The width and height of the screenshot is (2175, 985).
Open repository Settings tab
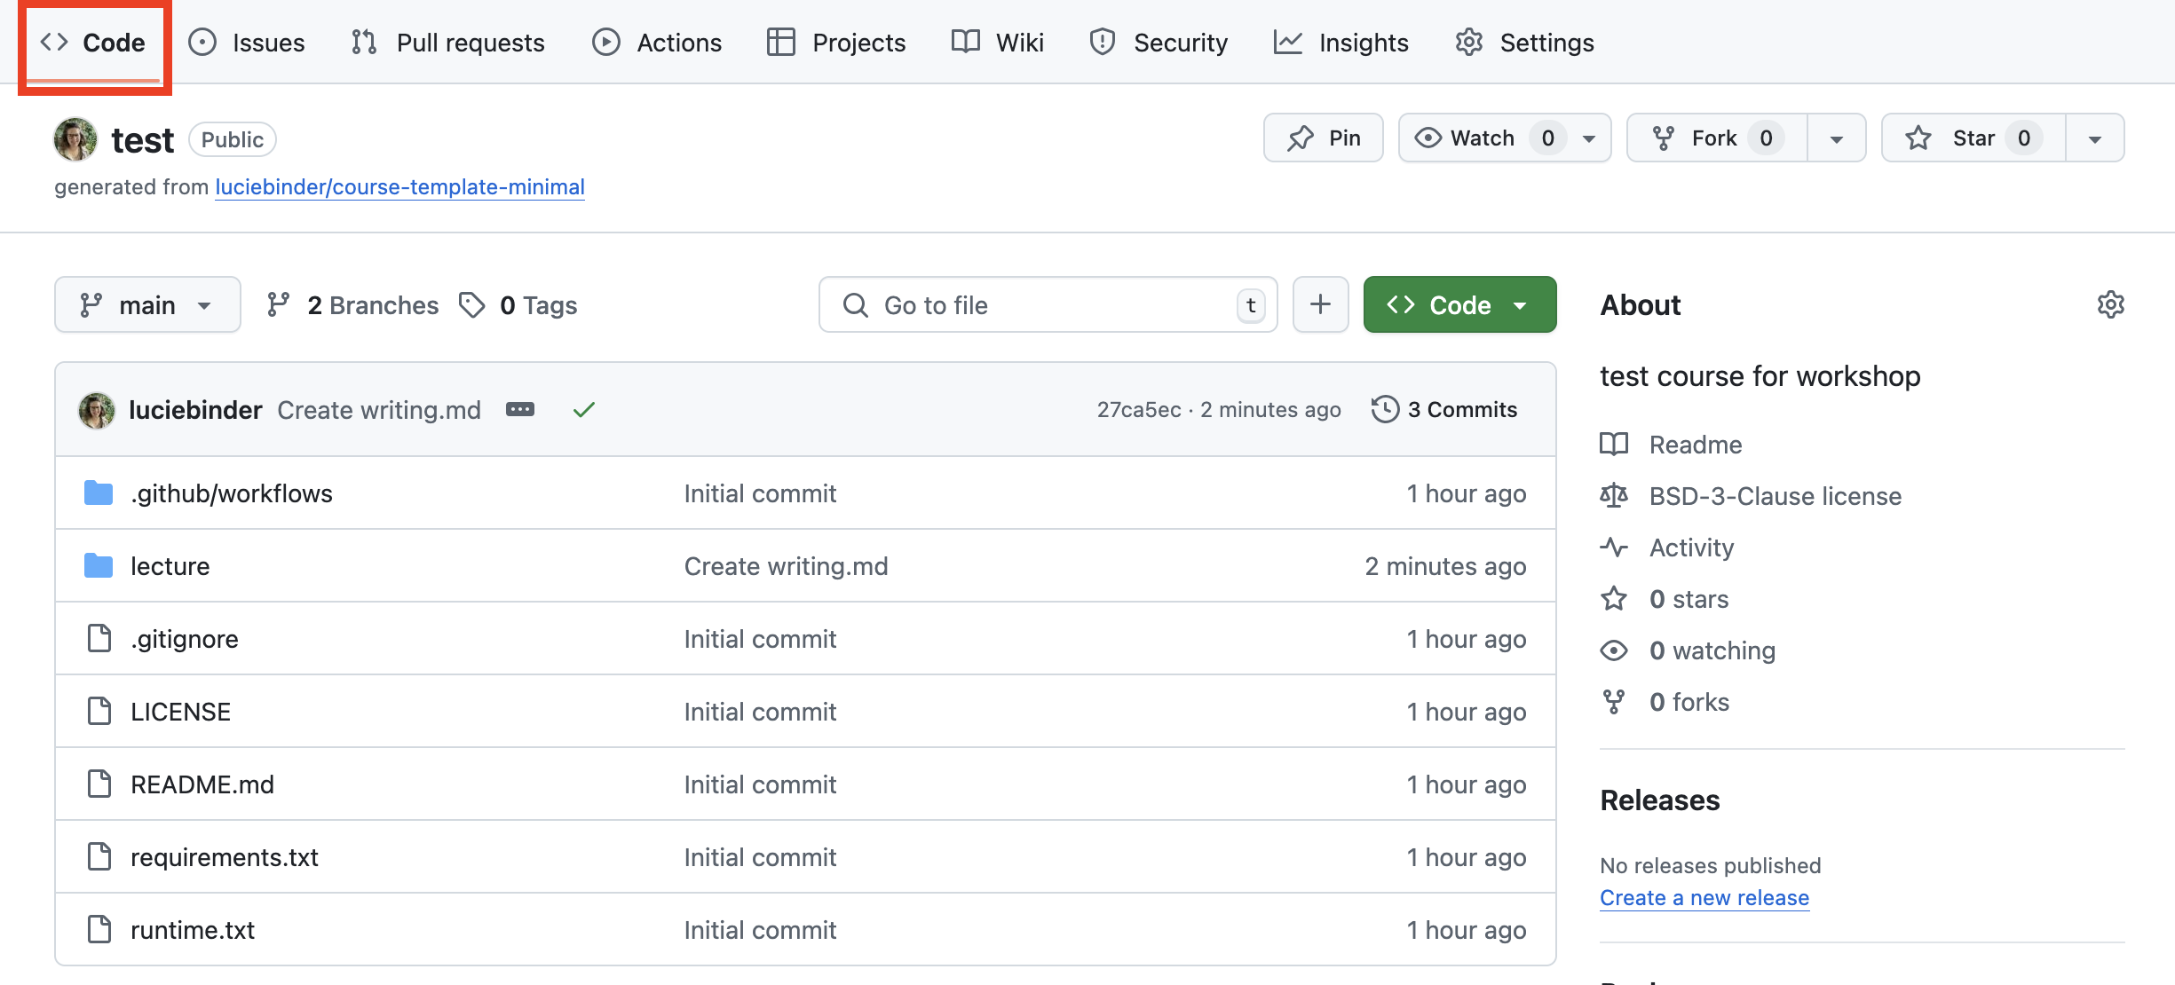pyautogui.click(x=1525, y=43)
